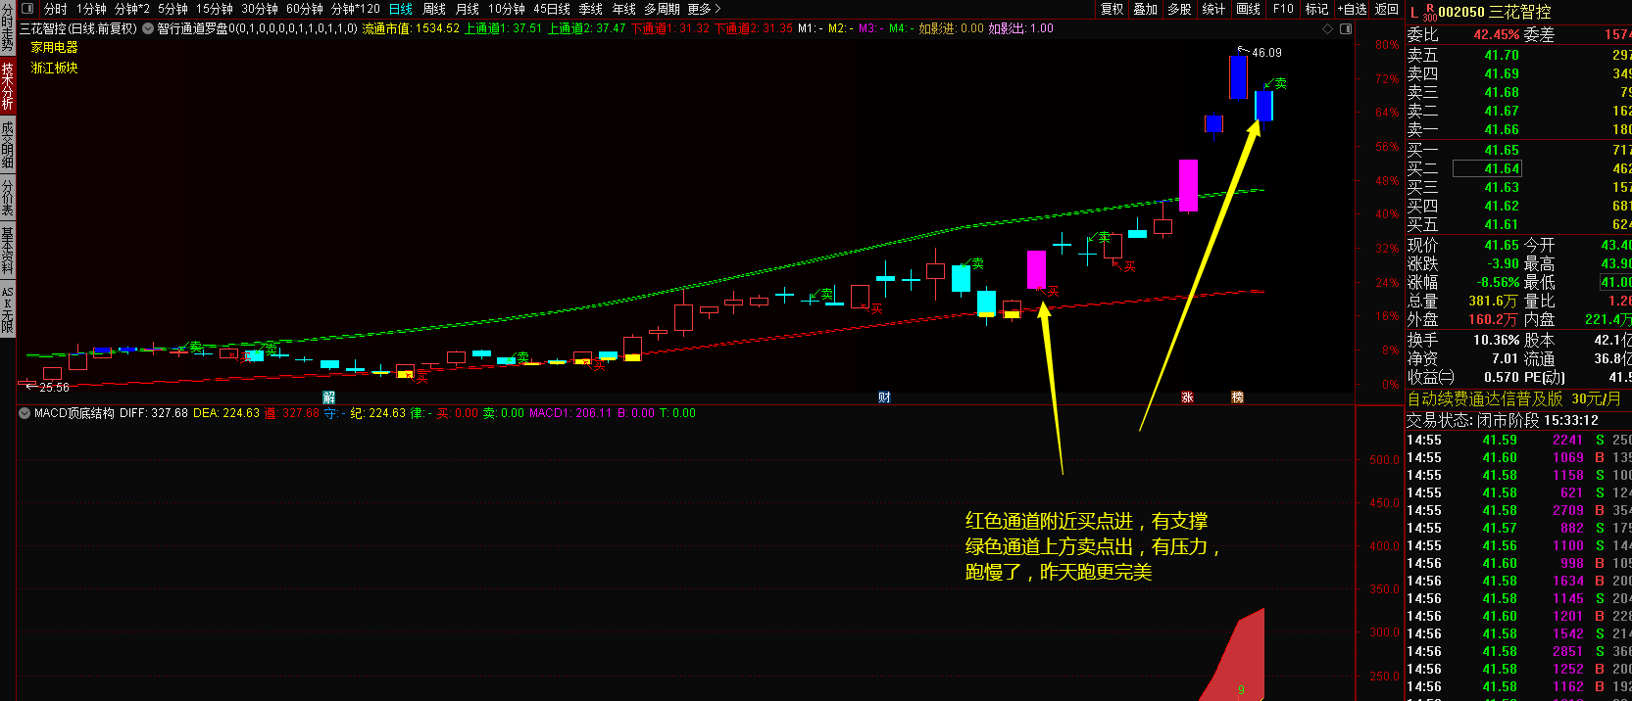
Task: Select the 分钟*120 period tab
Action: [356, 9]
